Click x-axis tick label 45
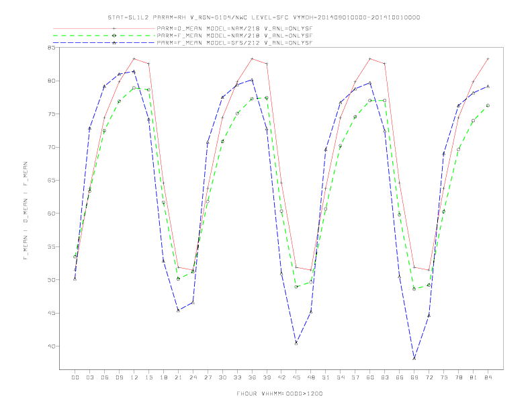This screenshot has height=411, width=532. click(x=296, y=377)
